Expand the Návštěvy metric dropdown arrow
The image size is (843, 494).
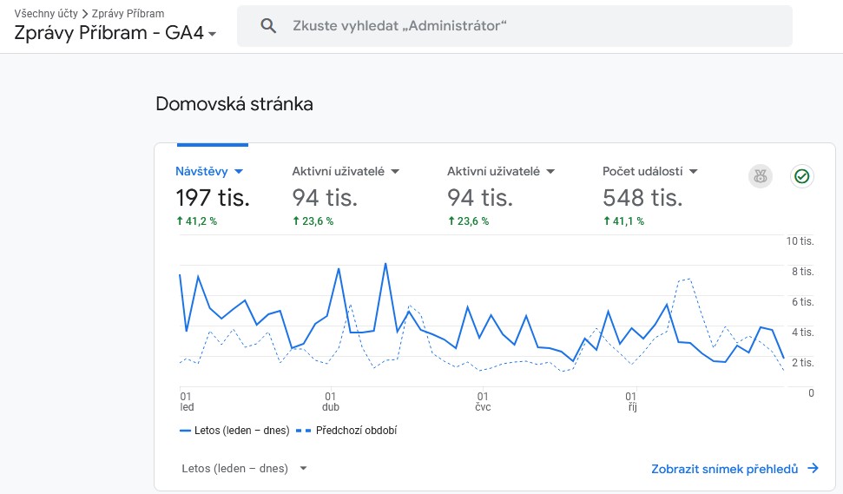[x=239, y=172]
